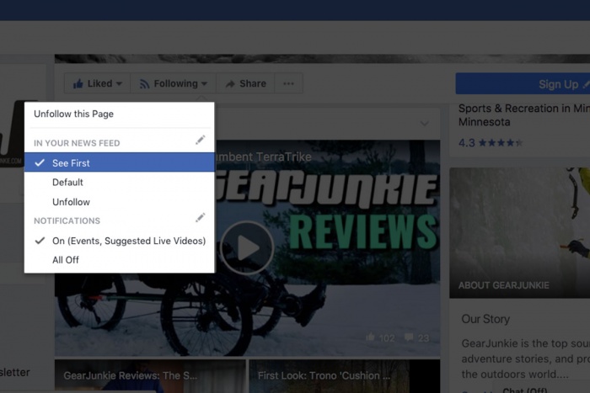The height and width of the screenshot is (393, 590).
Task: Select On (Events, Suggested Live Videos)
Action: (120, 241)
